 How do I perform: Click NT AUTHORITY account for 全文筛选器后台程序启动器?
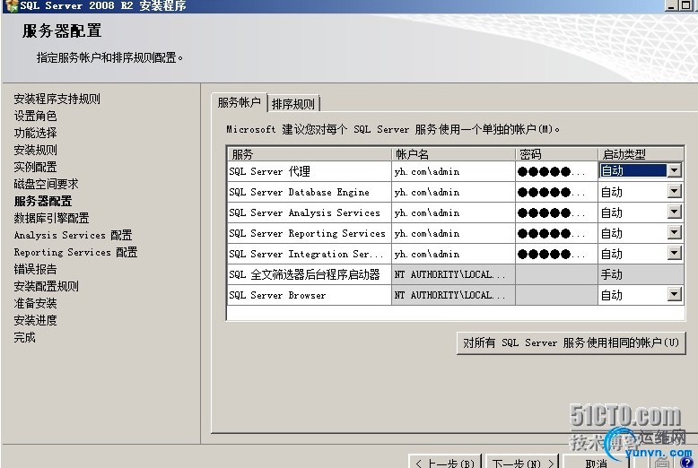point(453,274)
